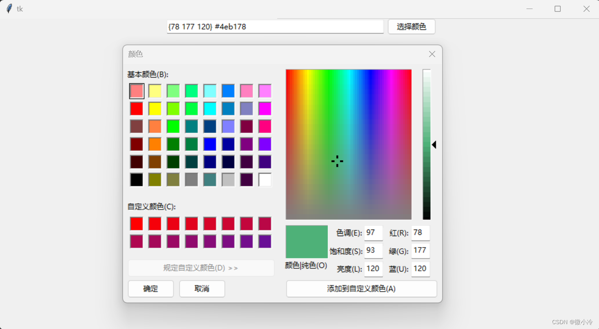Choose the pure red basic color swatch
599x329 pixels.
click(137, 109)
